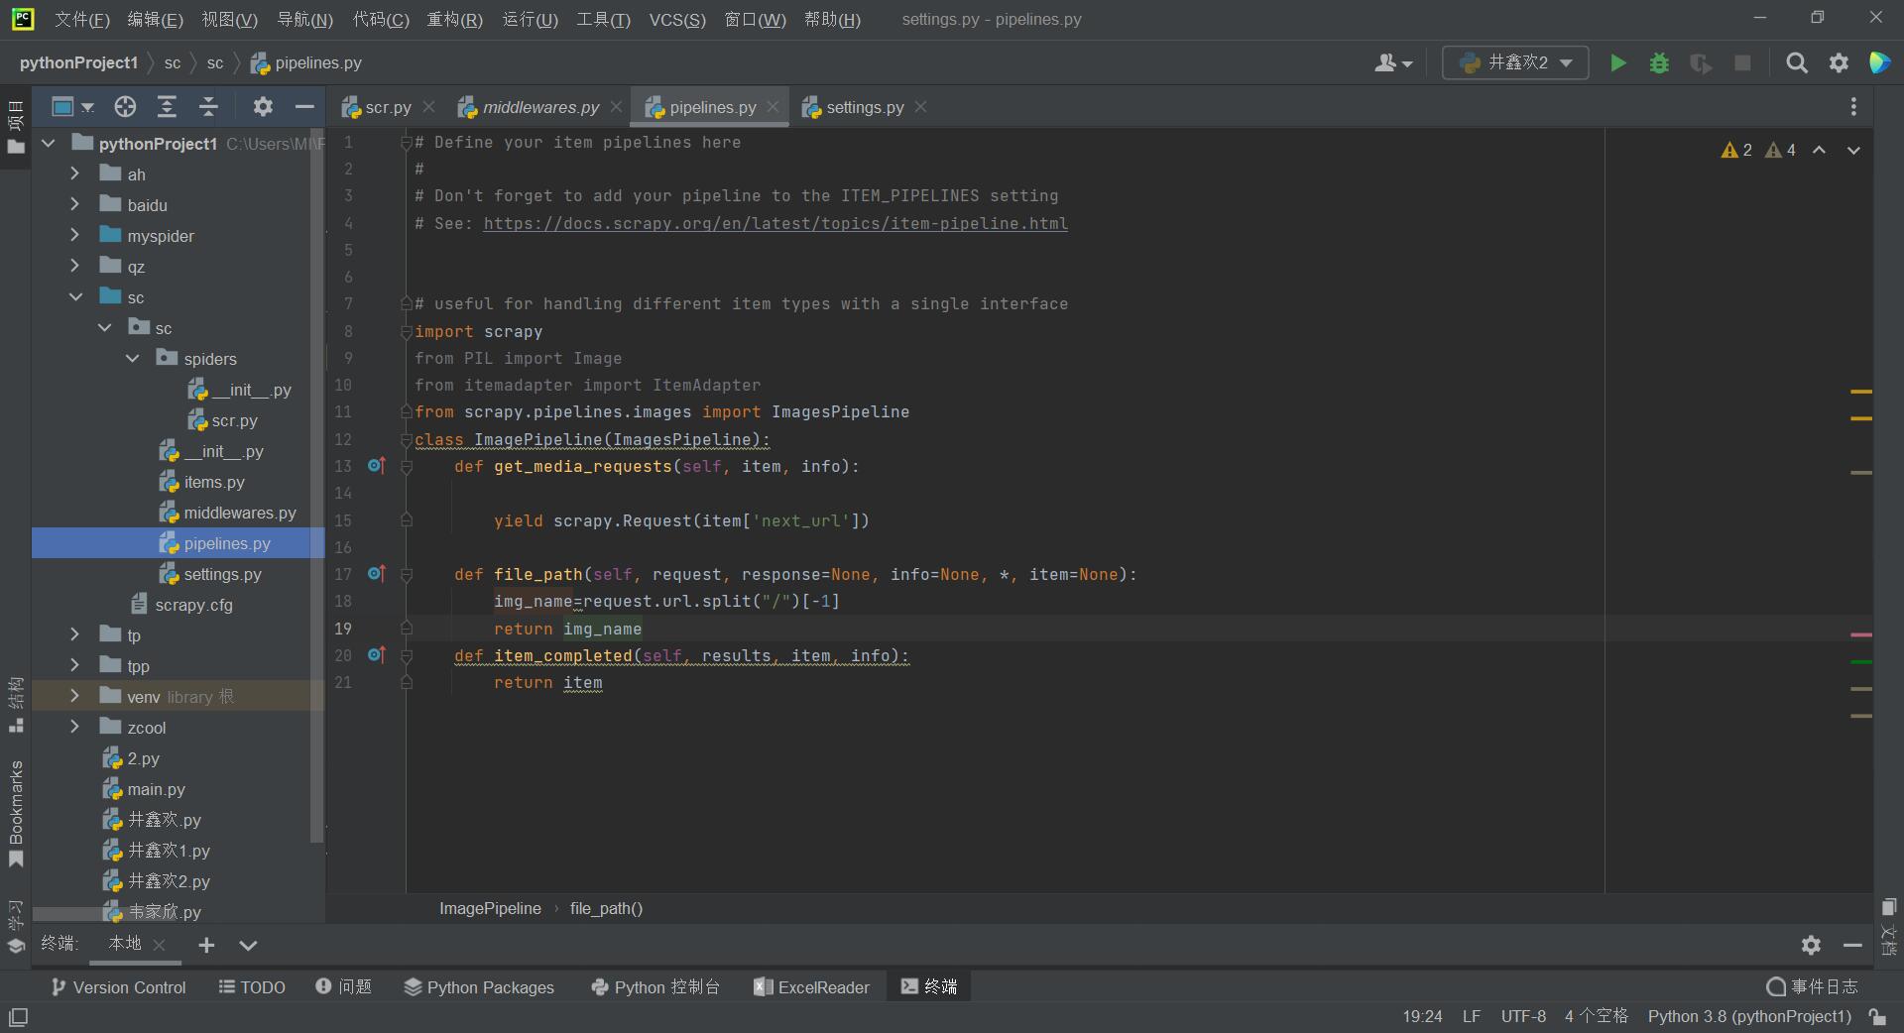This screenshot has width=1904, height=1033.
Task: Click the locate current file target icon
Action: coord(125,107)
